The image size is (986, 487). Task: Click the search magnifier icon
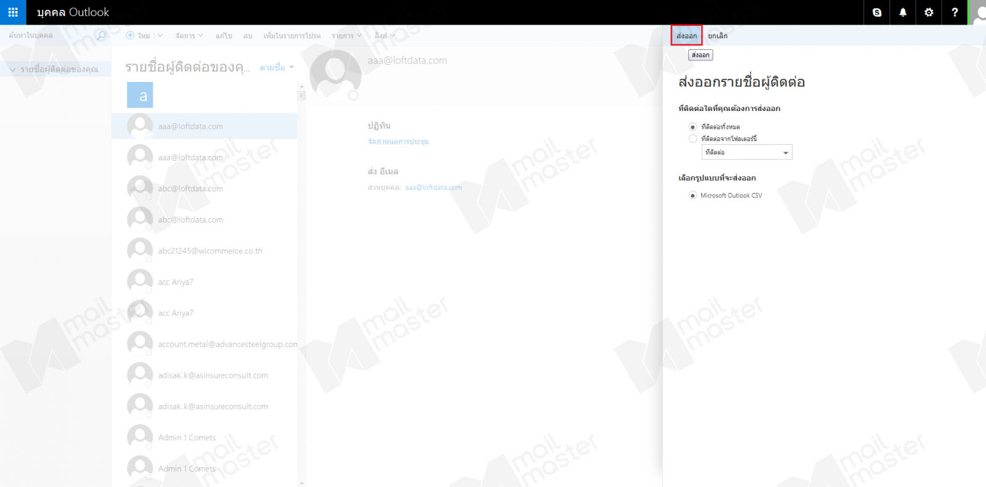coord(101,35)
